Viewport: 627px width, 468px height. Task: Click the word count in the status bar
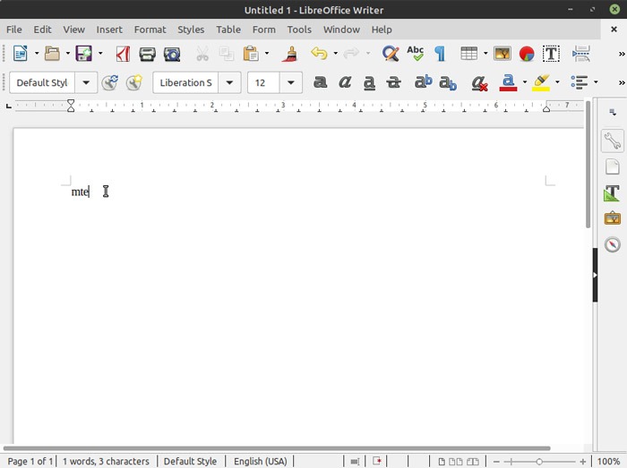point(106,461)
